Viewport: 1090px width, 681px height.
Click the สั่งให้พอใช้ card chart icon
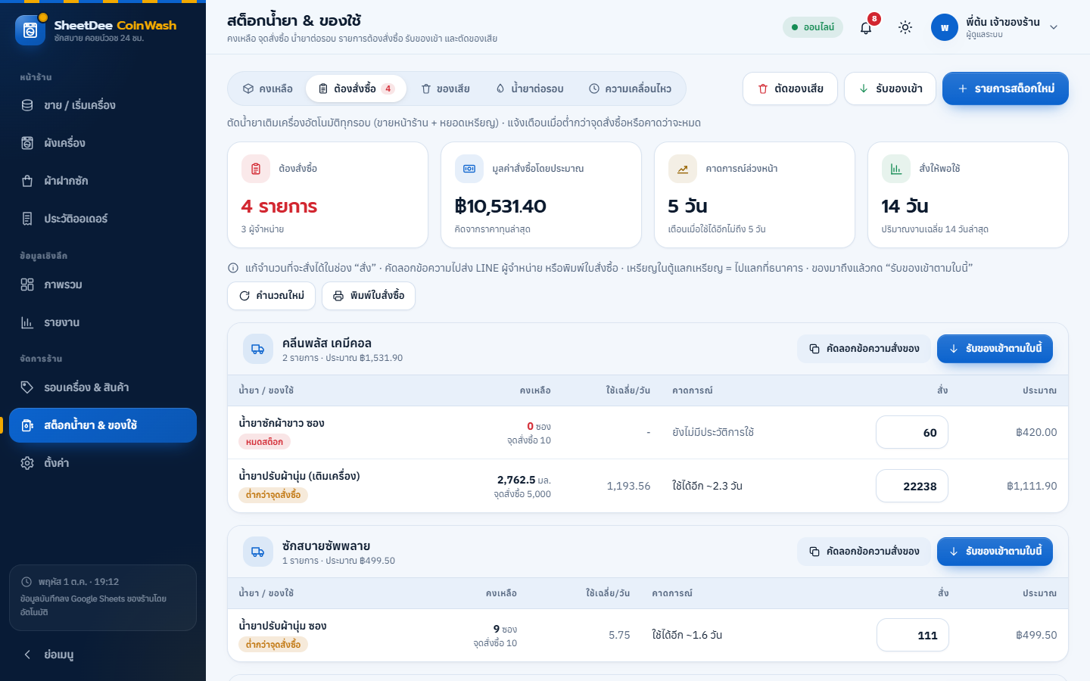coord(896,169)
